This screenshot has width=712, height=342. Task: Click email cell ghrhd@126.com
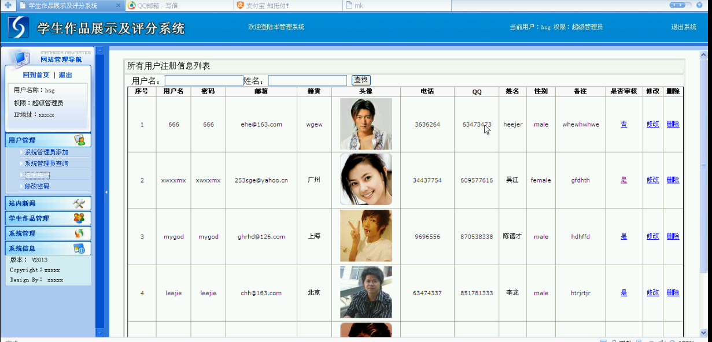(x=261, y=237)
